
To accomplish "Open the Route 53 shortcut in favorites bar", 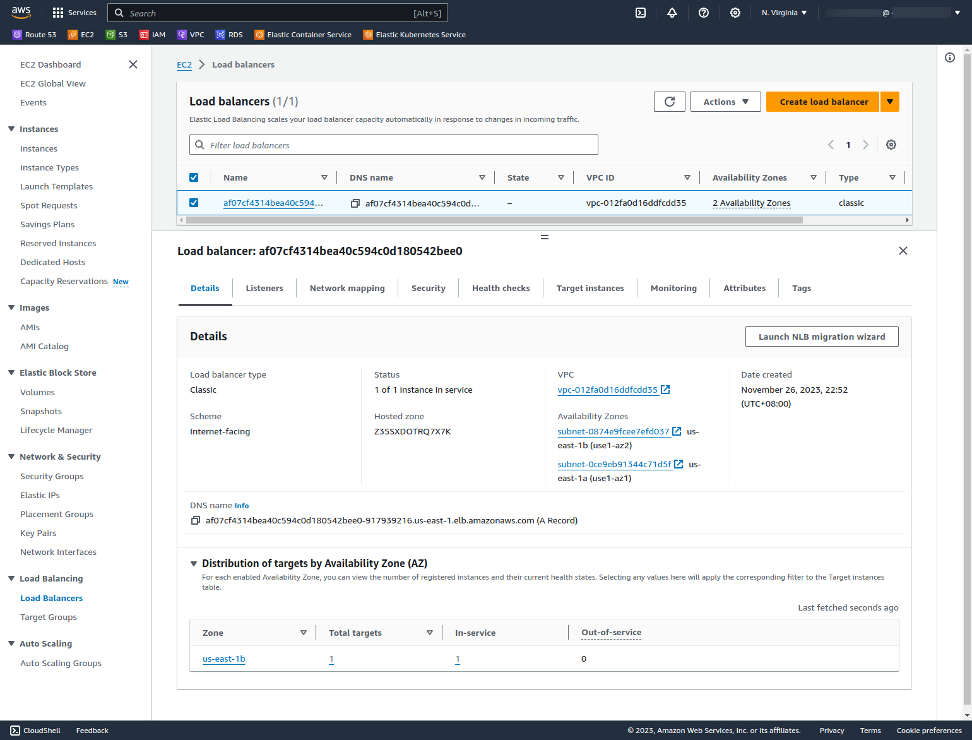I will coord(35,35).
